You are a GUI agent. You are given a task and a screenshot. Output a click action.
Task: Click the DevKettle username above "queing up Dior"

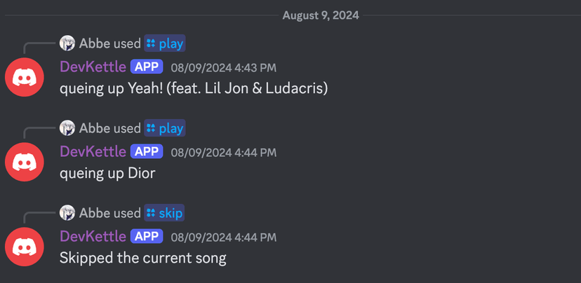93,152
